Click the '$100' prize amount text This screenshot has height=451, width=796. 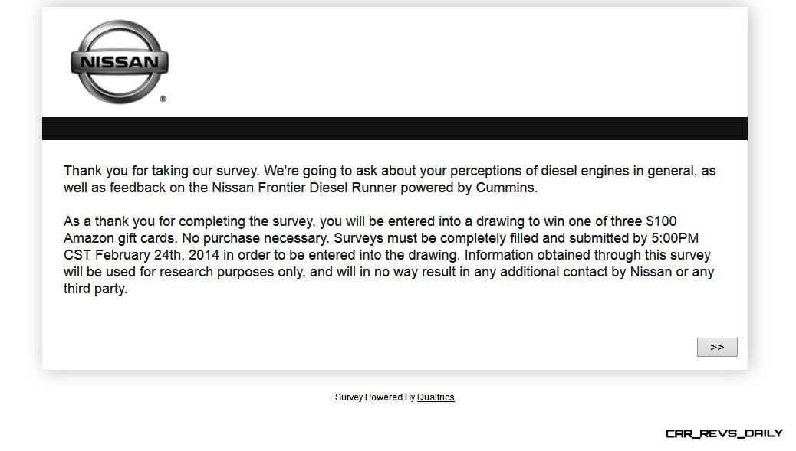tap(661, 221)
